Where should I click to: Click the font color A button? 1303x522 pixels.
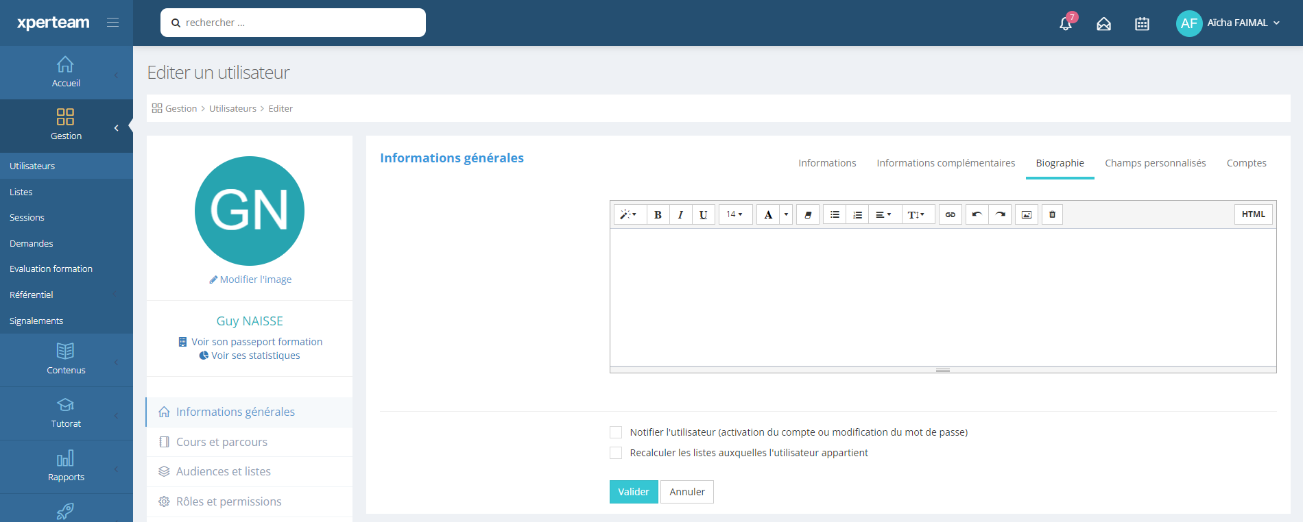[768, 214]
